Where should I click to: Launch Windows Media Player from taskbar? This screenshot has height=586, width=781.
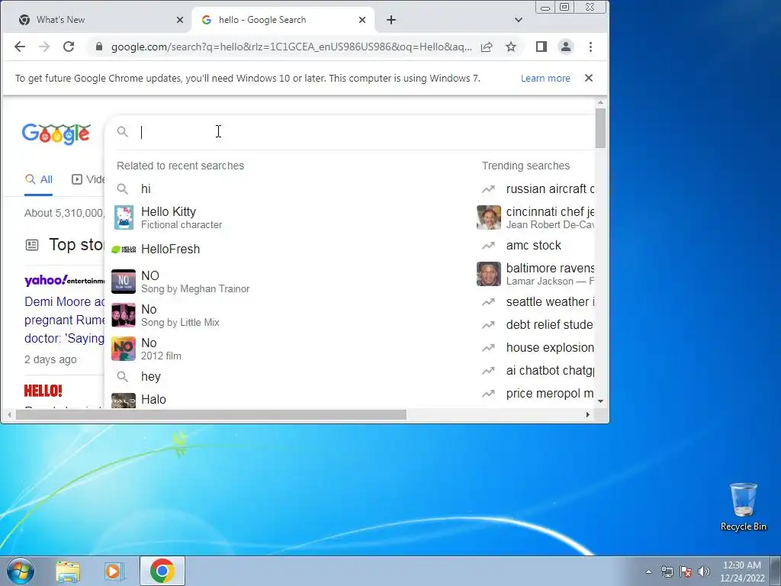pos(114,572)
